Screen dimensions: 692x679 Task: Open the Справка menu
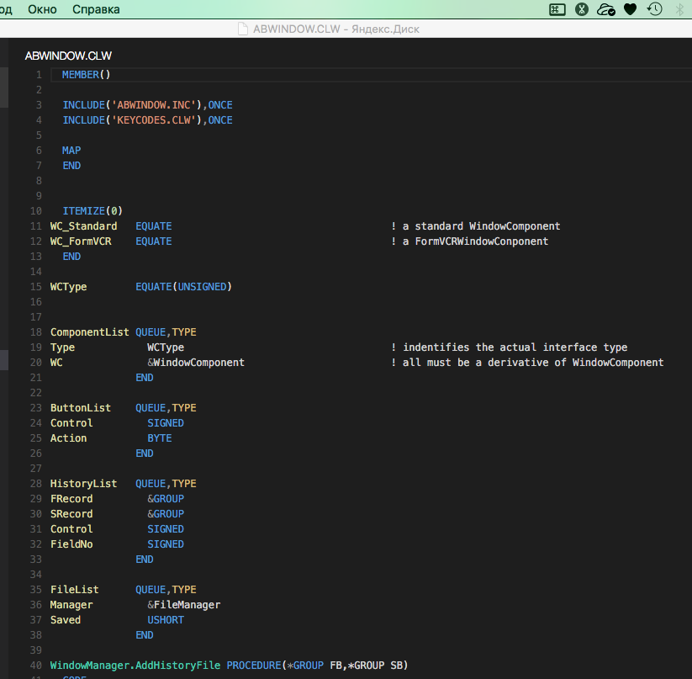(96, 9)
